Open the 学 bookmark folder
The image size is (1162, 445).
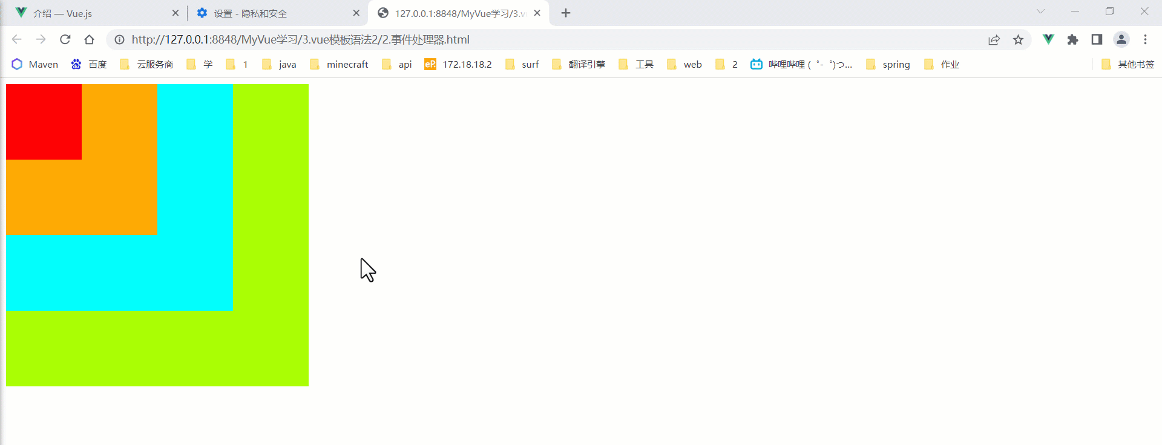(x=200, y=64)
